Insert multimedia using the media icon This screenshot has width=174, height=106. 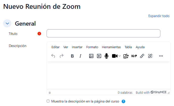(99, 56)
